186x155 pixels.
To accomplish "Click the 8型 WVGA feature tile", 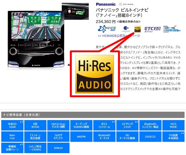I will 35,125.
